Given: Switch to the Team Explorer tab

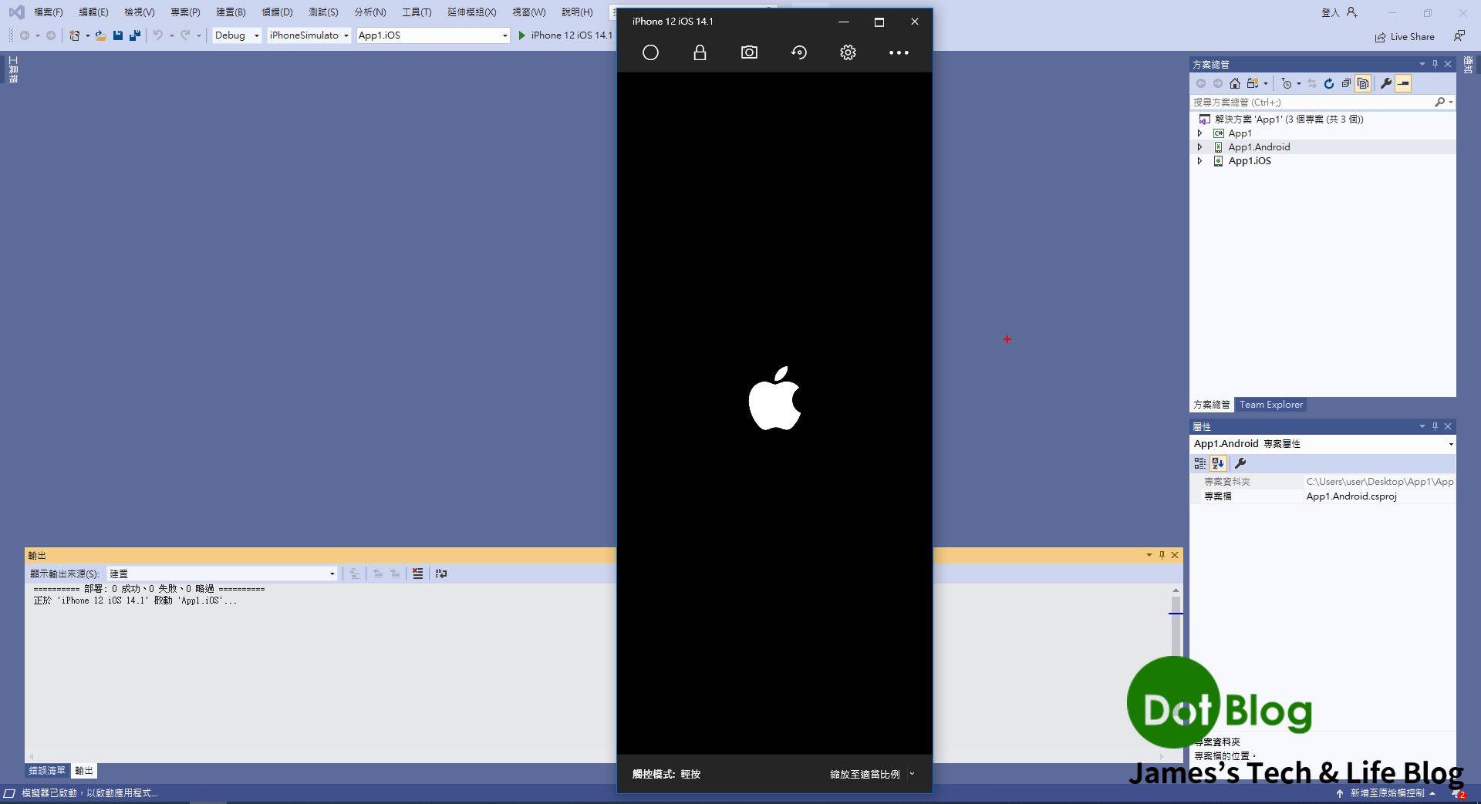Looking at the screenshot, I should tap(1270, 405).
